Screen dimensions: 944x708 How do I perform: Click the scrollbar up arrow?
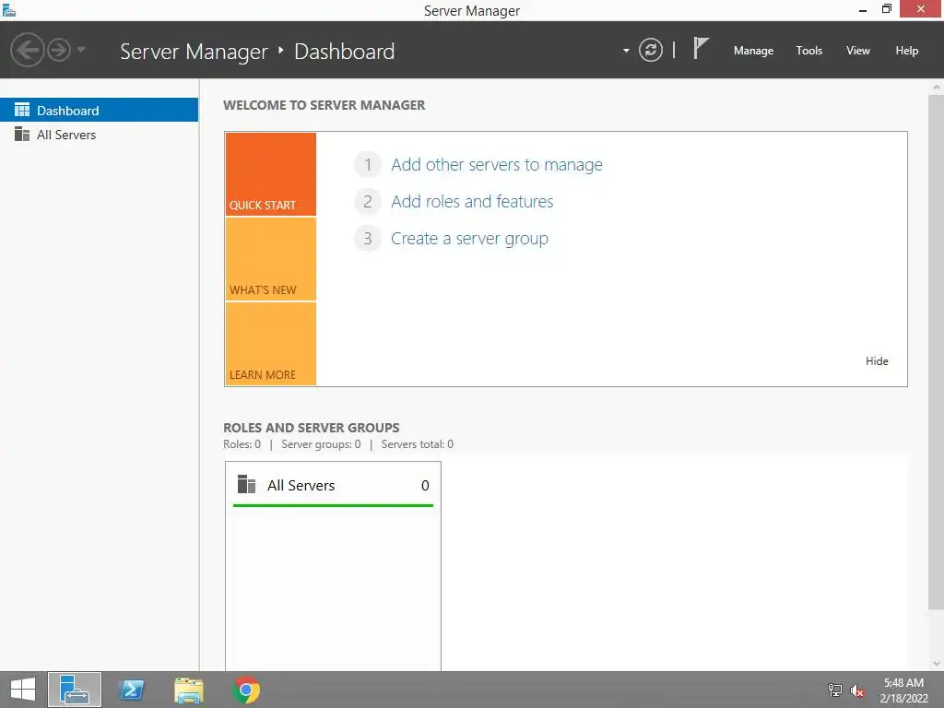click(x=937, y=88)
